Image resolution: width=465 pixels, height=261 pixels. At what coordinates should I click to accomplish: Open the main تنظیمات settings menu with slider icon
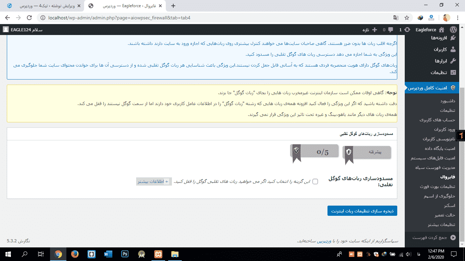coord(443,72)
